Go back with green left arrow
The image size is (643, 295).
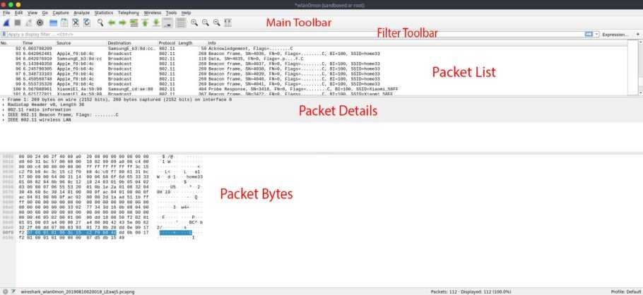click(112, 23)
